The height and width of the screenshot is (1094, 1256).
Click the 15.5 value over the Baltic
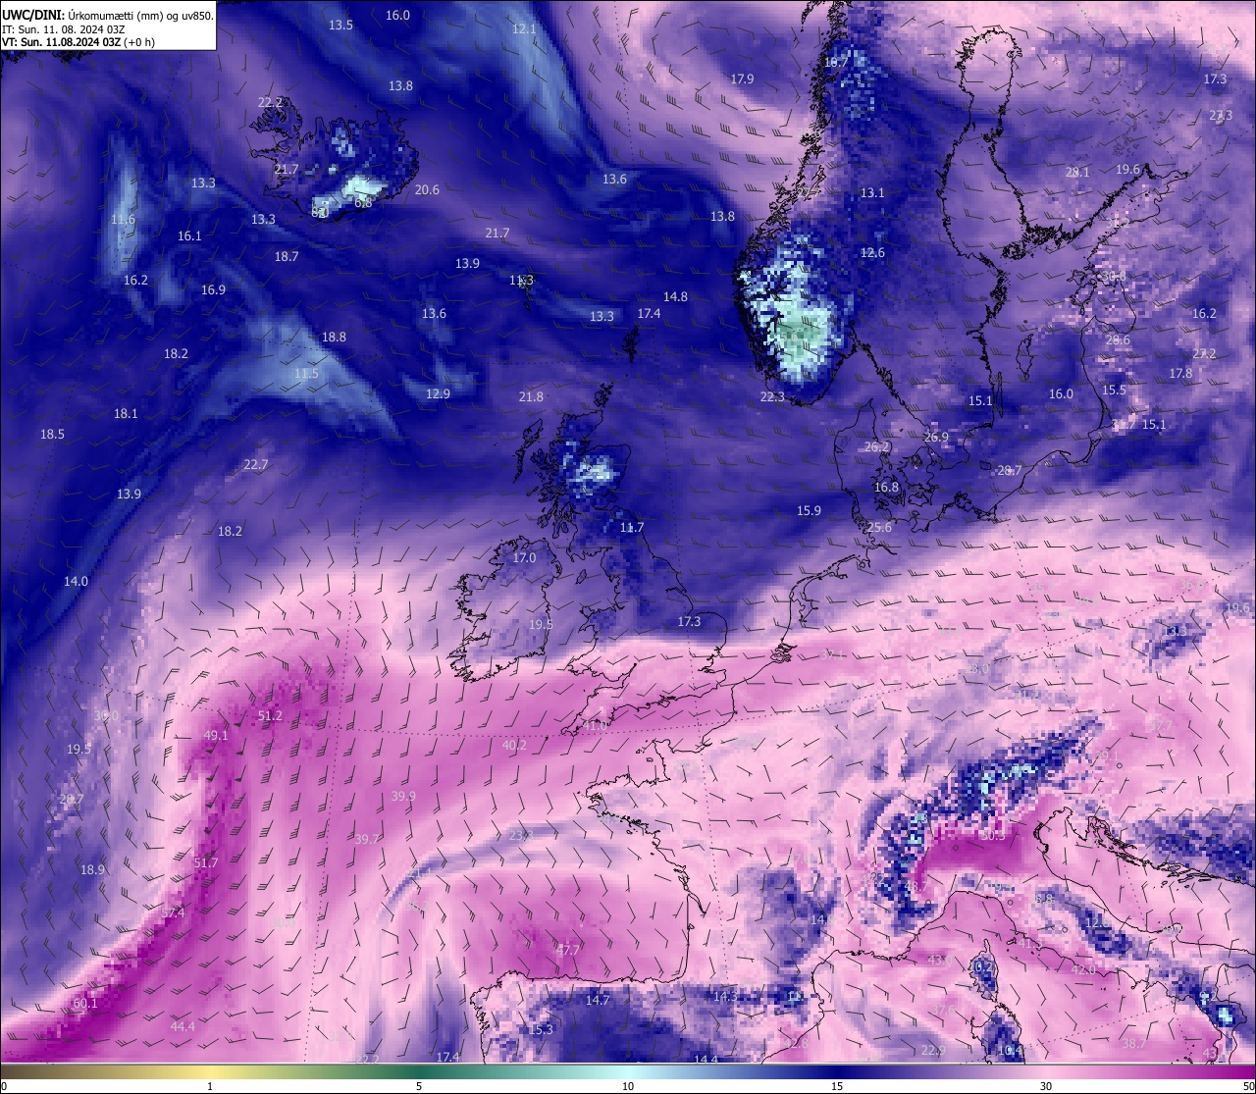[1114, 391]
